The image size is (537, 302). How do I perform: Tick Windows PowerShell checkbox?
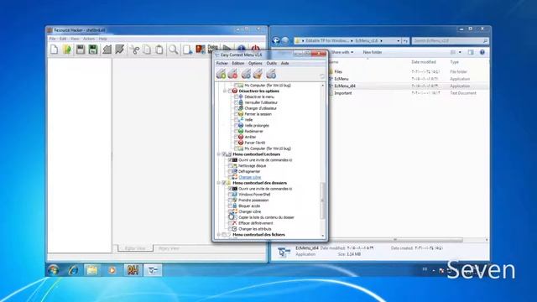(230, 195)
